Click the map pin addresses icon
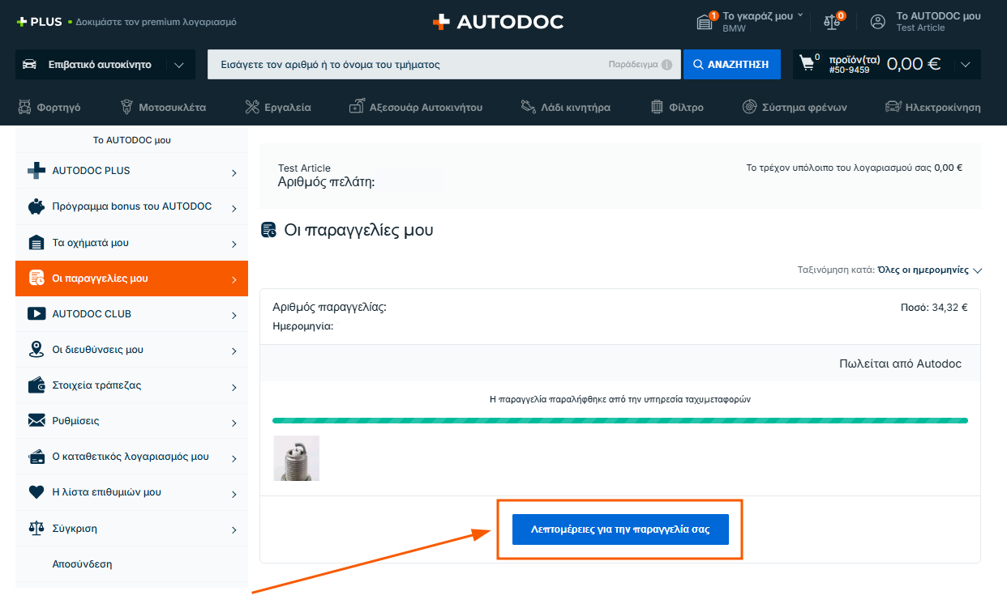The image size is (1007, 608). 36,350
